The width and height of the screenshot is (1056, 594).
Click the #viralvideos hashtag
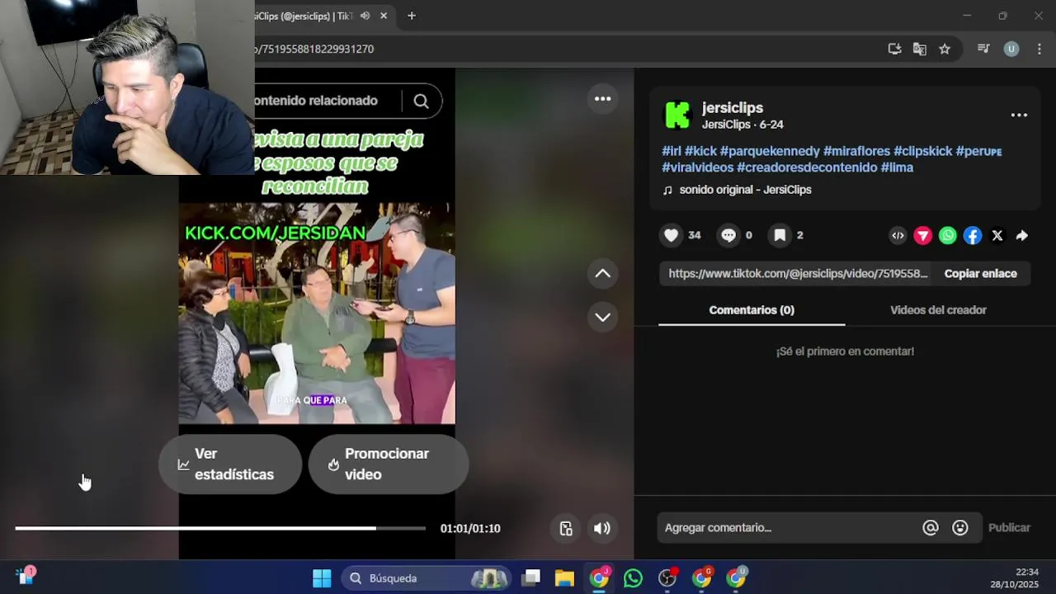pos(697,167)
